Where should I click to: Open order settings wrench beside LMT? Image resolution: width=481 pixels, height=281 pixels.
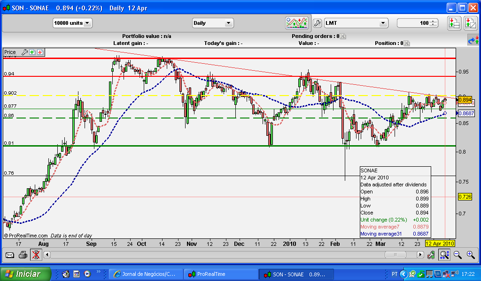pyautogui.click(x=317, y=23)
